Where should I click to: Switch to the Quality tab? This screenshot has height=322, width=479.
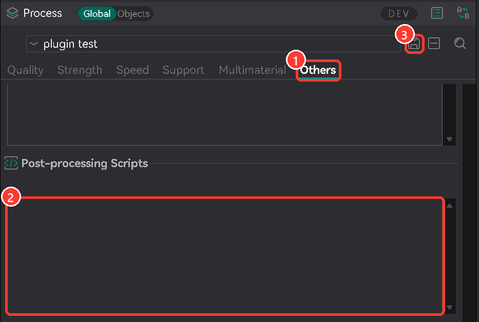(25, 70)
